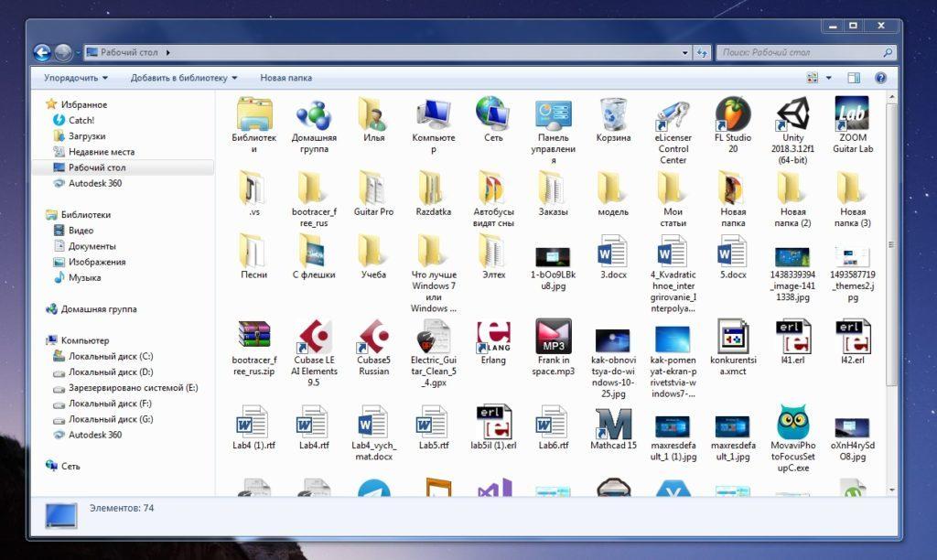Open Корзина to view deleted files
Screen dimensions: 937x560
coord(612,117)
